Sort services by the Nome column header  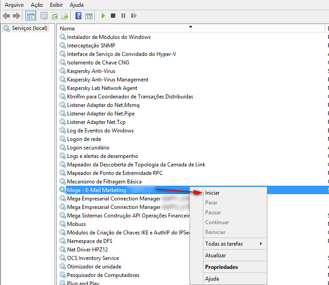click(67, 29)
